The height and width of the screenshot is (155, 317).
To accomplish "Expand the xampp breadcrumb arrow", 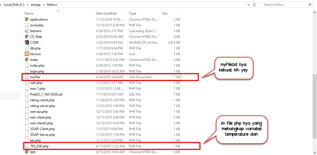I will 44,5.
